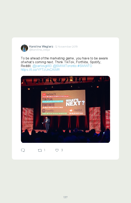Open the t.co/YFTzUnCAWR link
Viewport: 131px width, 203px height.
[40, 70]
